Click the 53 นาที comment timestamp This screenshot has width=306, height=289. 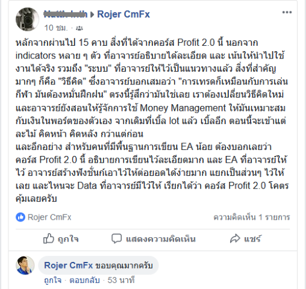121,280
